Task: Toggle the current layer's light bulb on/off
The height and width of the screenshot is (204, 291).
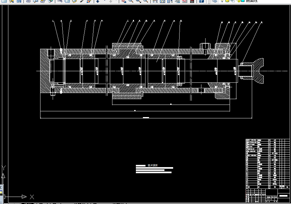Action: [x=222, y=1]
